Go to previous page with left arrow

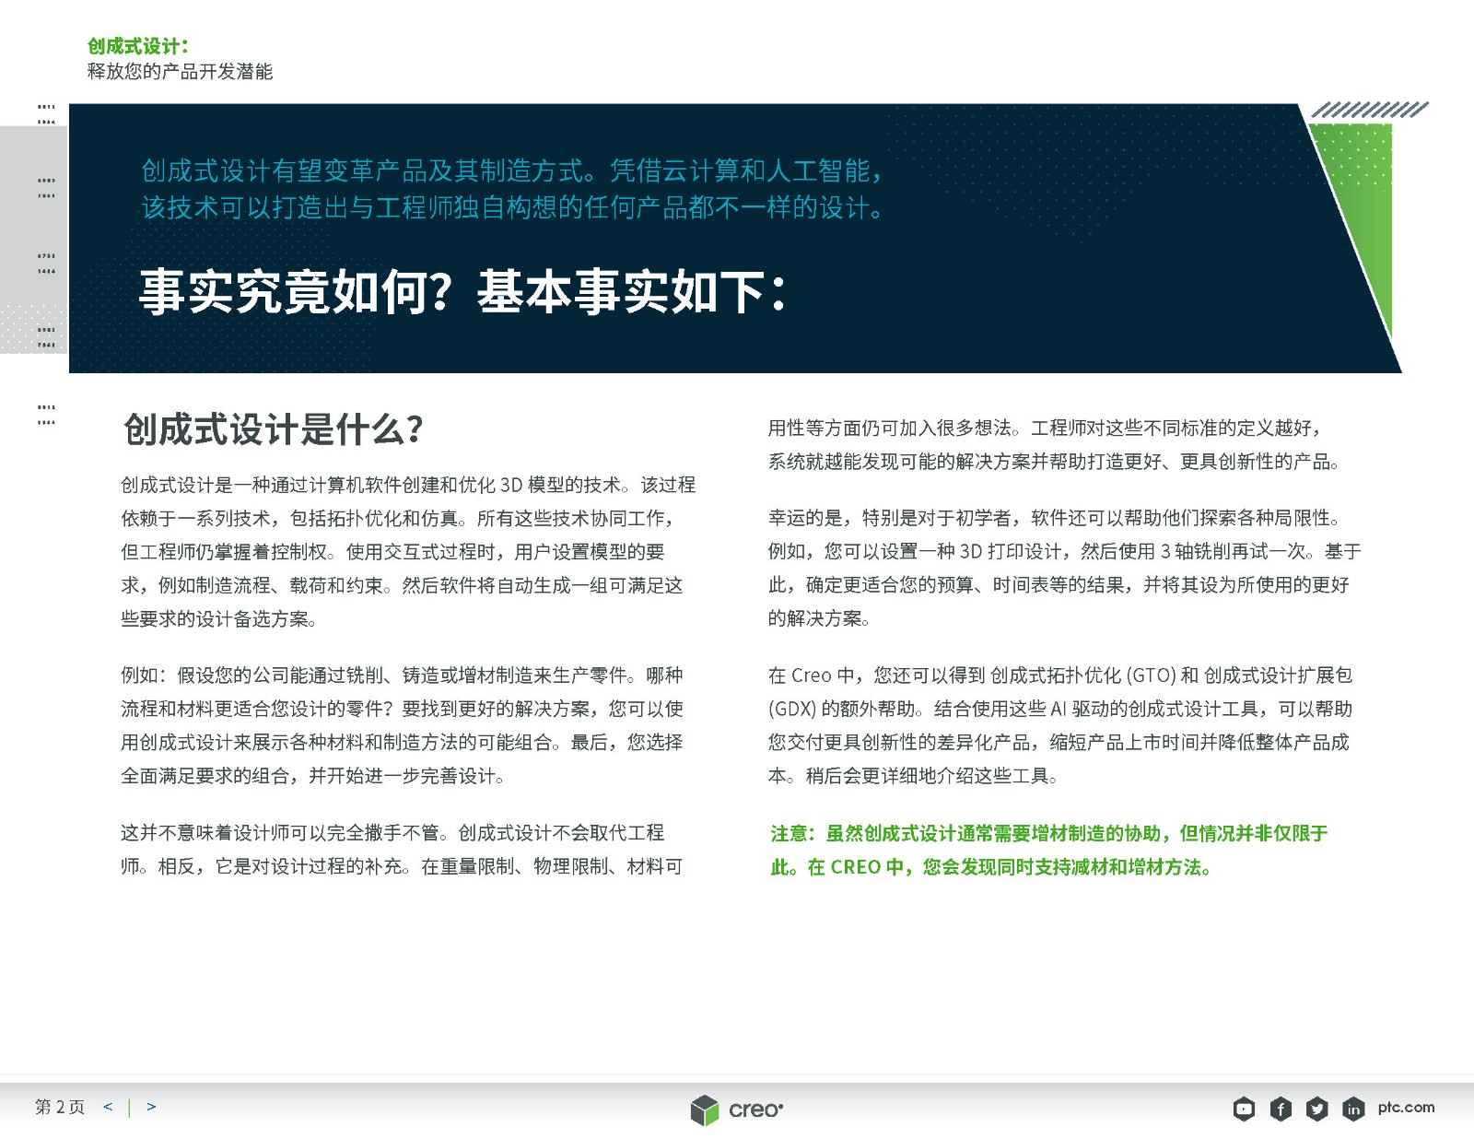pos(108,1107)
